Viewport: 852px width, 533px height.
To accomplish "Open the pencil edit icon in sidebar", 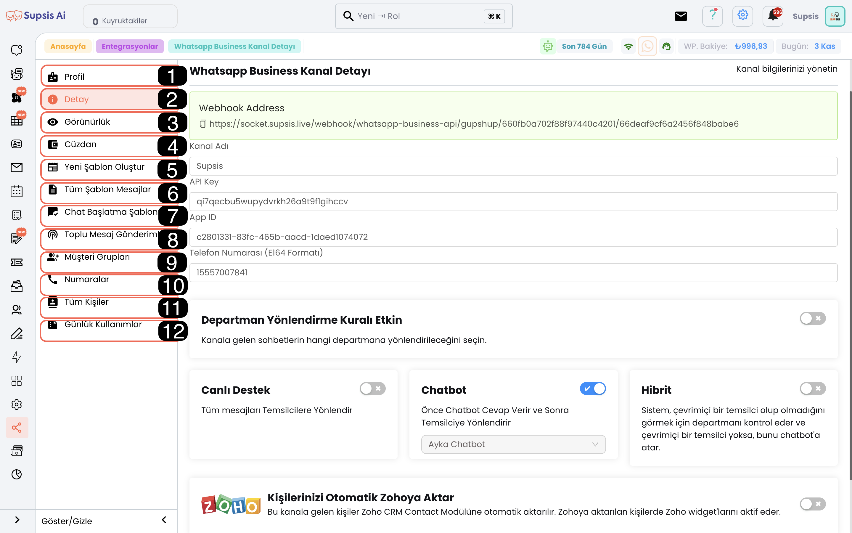I will 17,333.
